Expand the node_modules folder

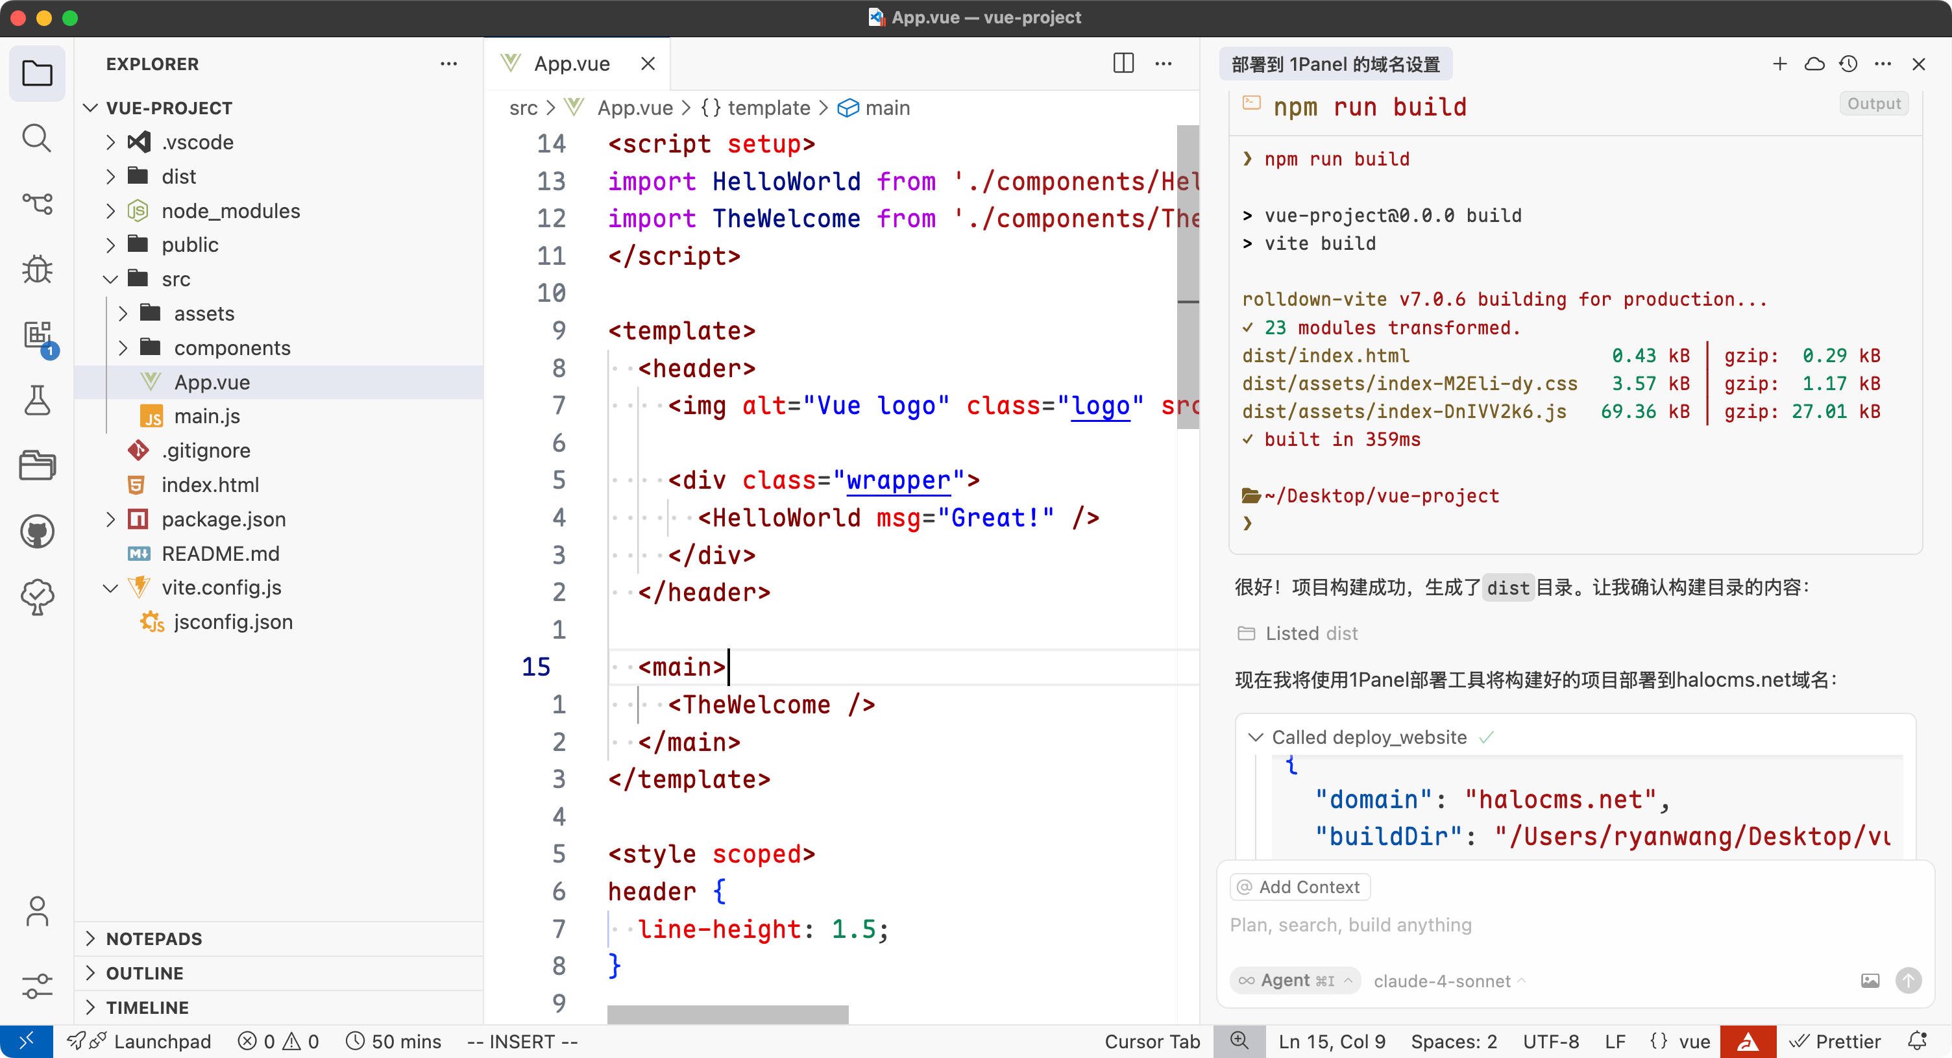click(x=230, y=211)
